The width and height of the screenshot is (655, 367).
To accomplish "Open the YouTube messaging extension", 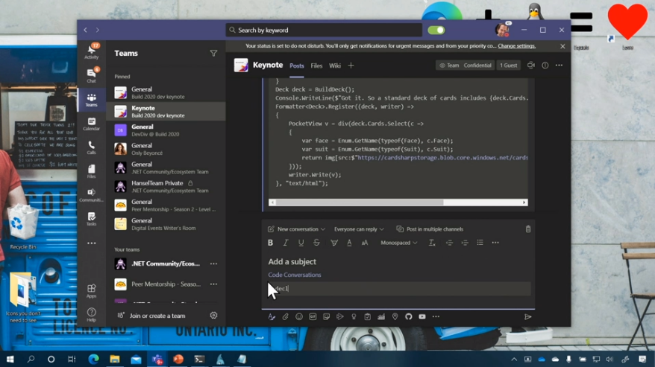I will pos(422,316).
